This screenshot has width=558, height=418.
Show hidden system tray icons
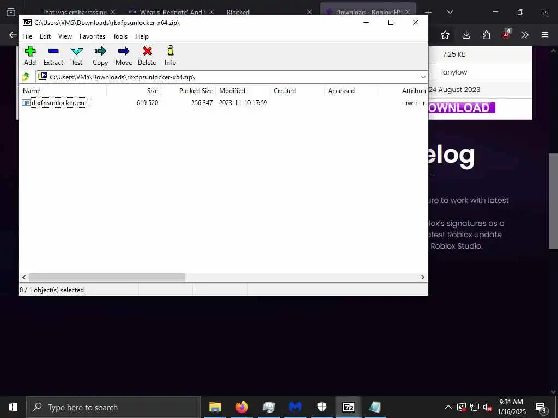pos(448,407)
